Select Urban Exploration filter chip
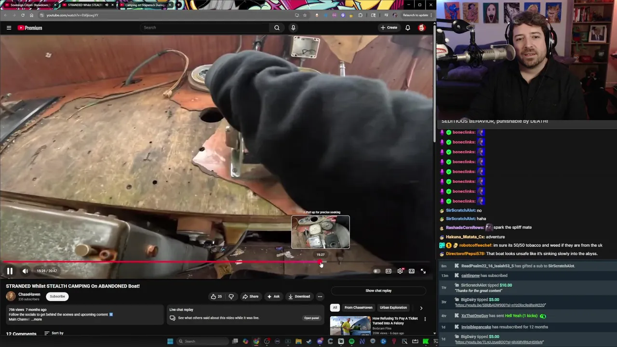Screen dimensions: 617x347 coord(393,307)
